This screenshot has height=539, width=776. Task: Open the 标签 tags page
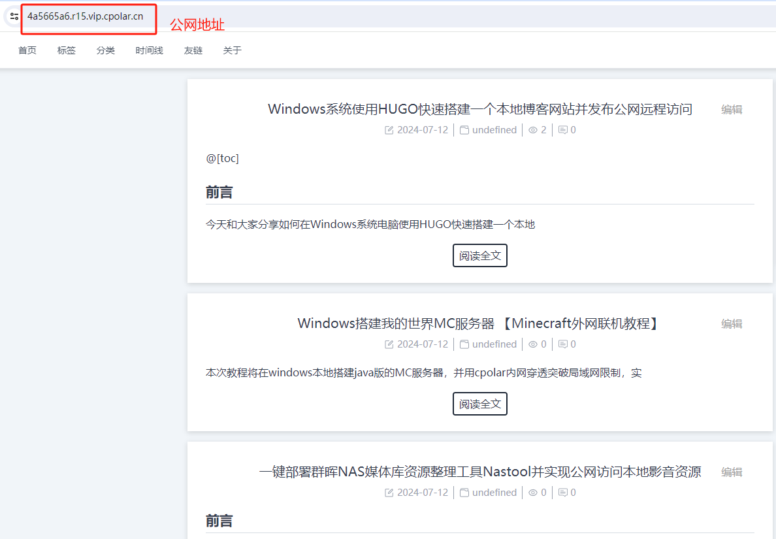(67, 50)
